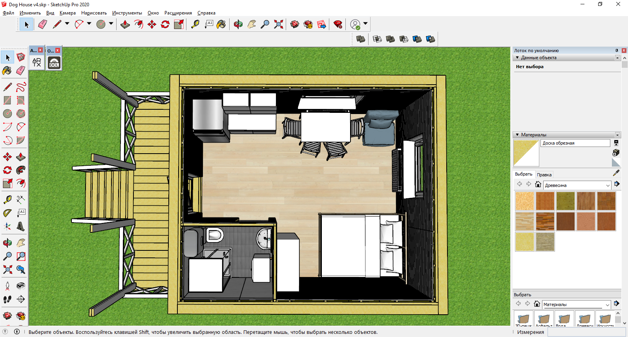Open the Extension Manager ruby icon
This screenshot has width=628, height=337.
point(338,24)
